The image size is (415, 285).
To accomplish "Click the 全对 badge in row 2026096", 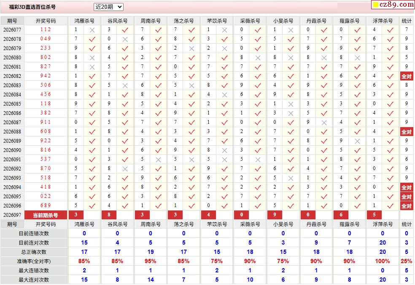I will tap(407, 206).
